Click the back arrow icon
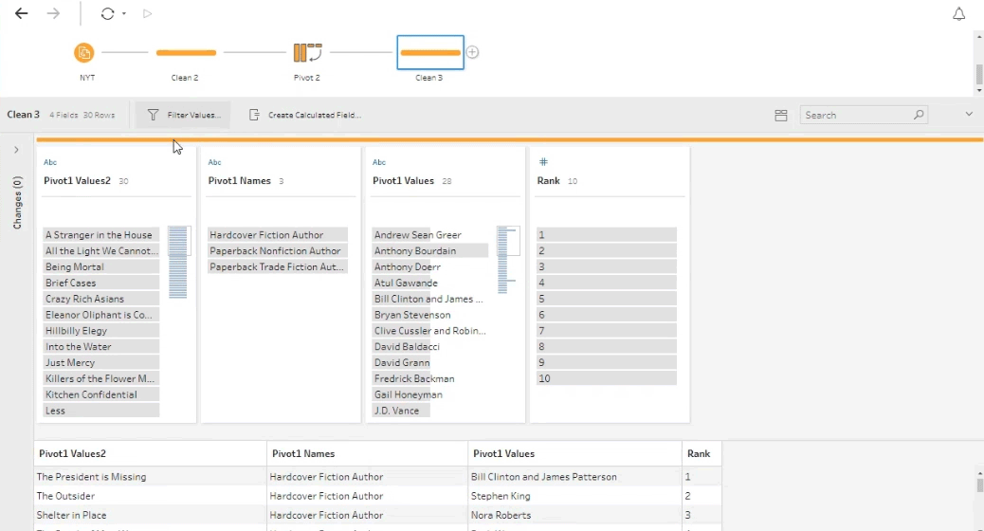 tap(21, 14)
